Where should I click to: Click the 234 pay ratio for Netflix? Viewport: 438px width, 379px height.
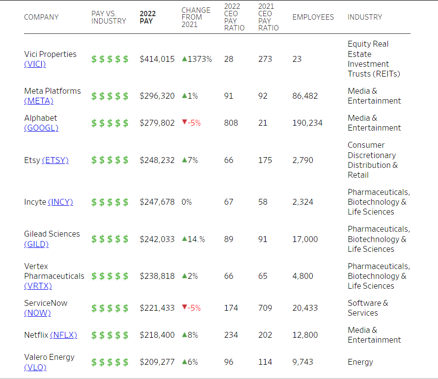click(231, 335)
